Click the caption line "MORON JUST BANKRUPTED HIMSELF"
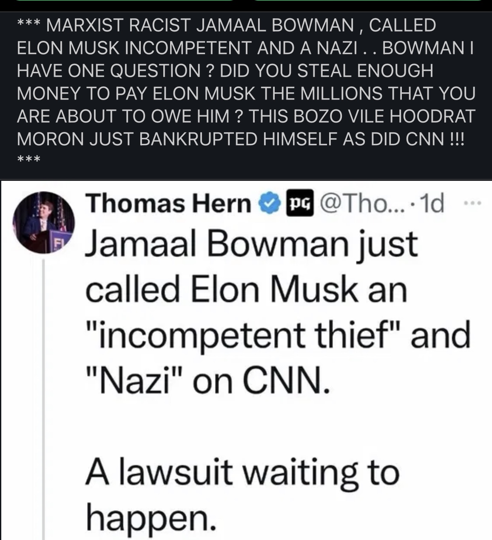492x540 pixels. 241,139
